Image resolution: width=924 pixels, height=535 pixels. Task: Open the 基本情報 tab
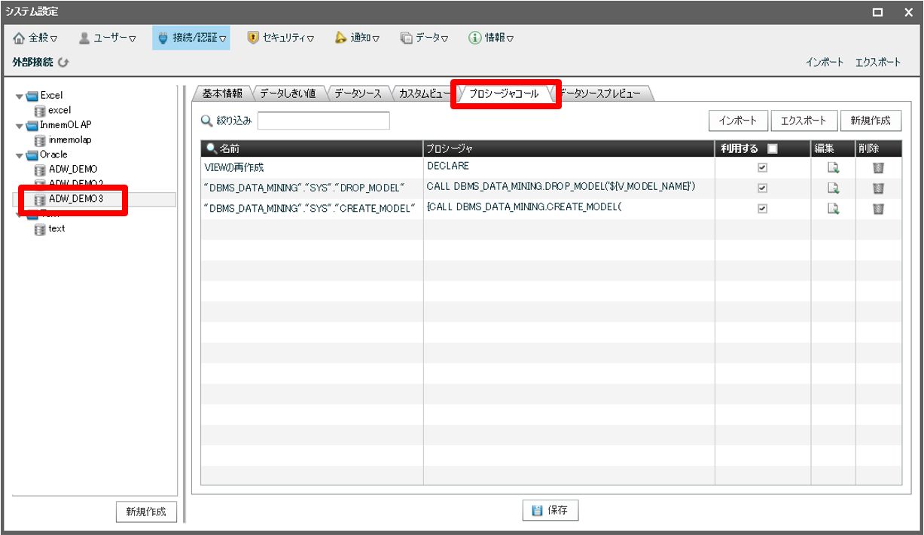(222, 93)
